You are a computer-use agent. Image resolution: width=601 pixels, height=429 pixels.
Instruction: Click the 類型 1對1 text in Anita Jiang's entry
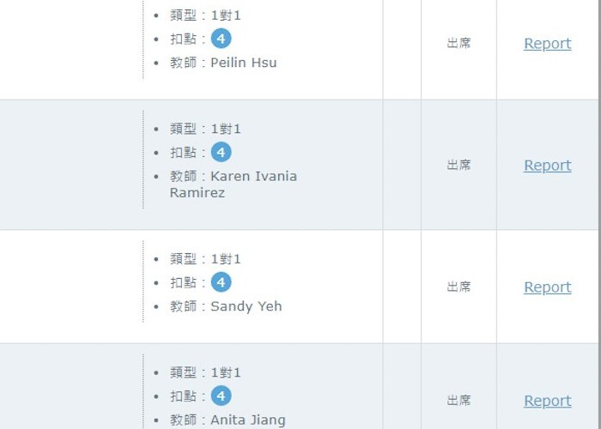206,372
